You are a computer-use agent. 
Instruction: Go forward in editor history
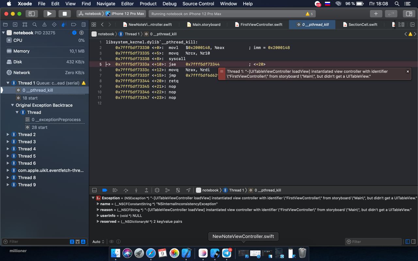110,24
